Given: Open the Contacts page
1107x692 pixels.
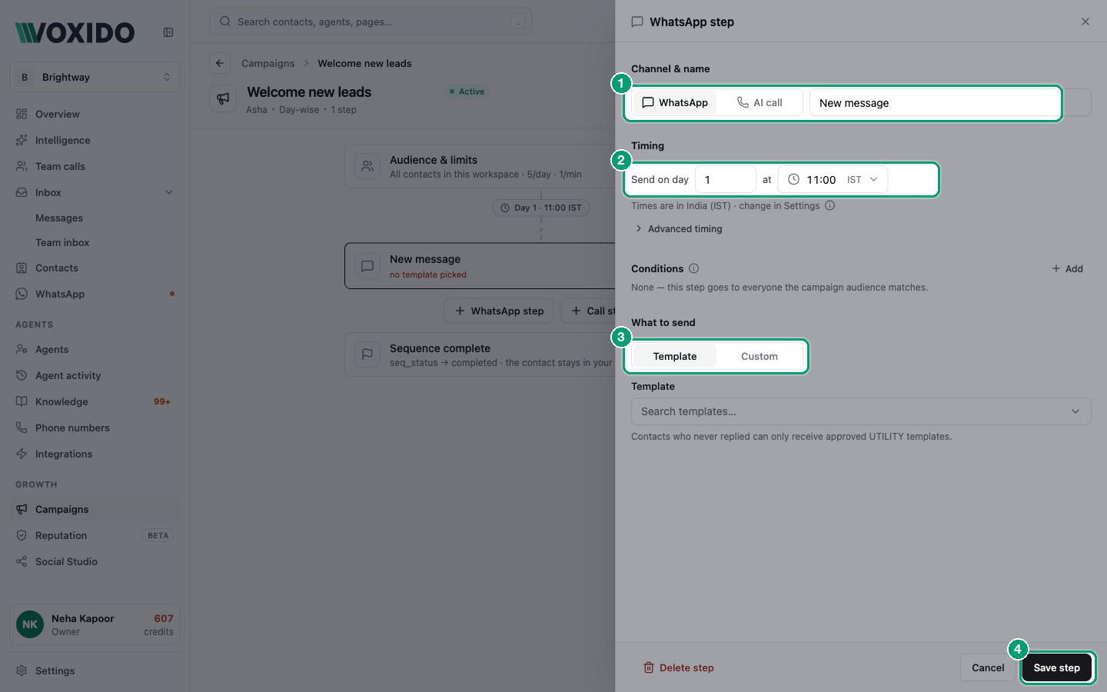Looking at the screenshot, I should 95,268.
